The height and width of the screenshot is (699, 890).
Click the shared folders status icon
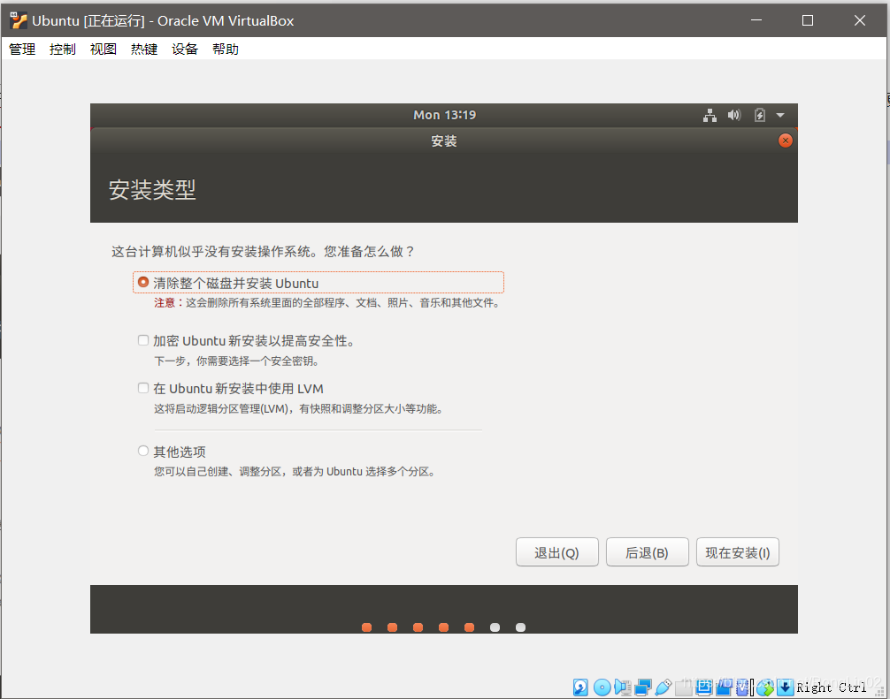(683, 688)
